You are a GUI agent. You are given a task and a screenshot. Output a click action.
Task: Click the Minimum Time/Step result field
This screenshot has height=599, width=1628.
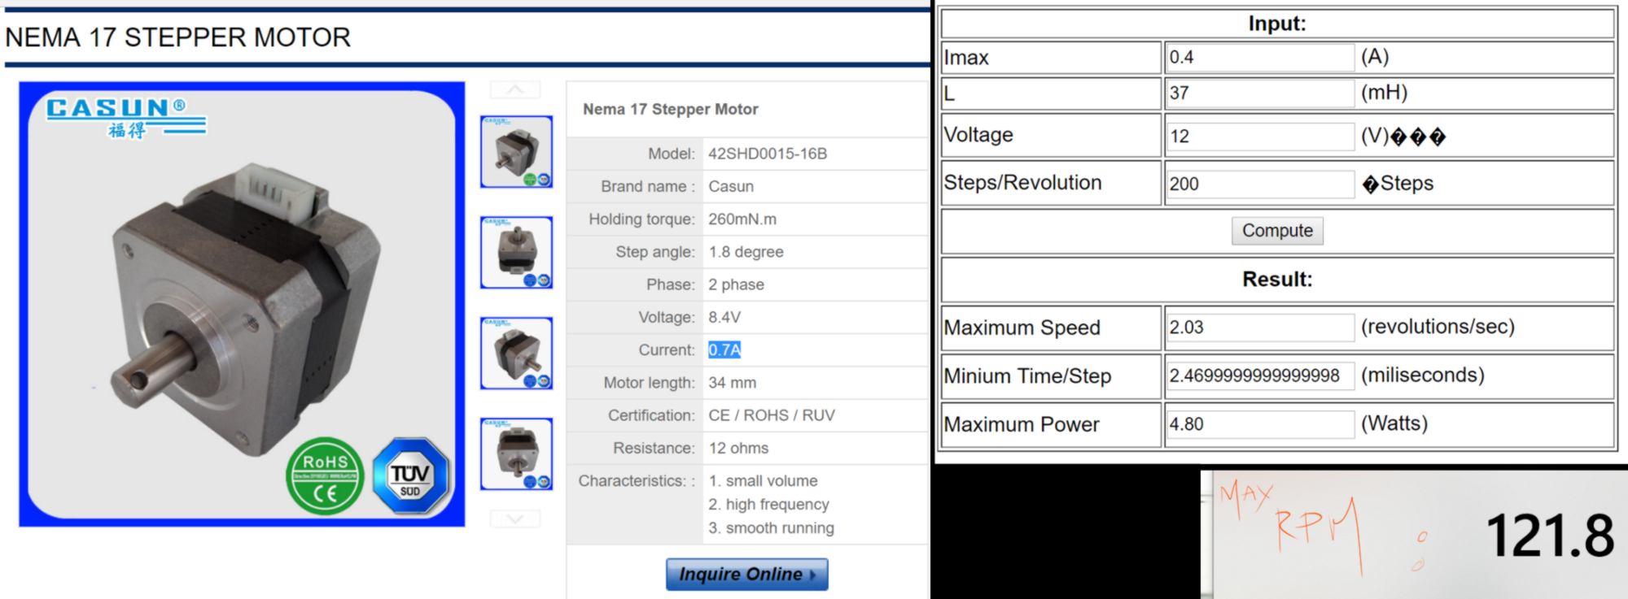(x=1259, y=375)
